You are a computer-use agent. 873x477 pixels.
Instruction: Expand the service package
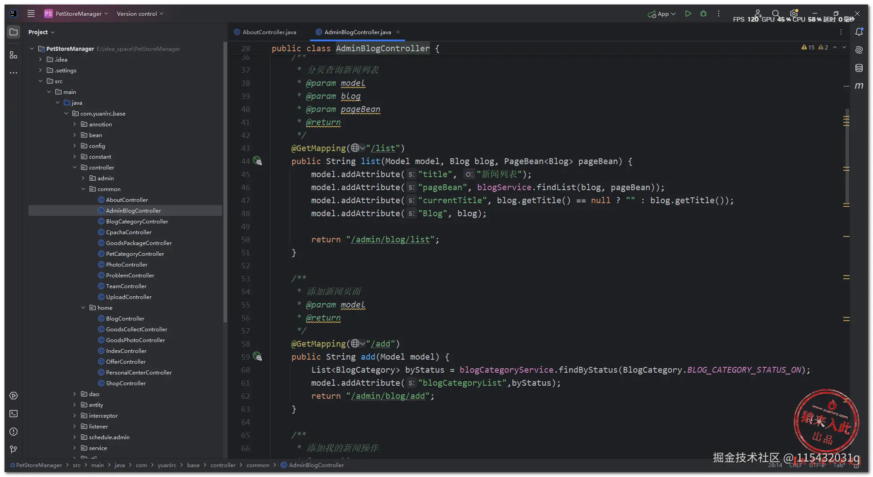75,448
